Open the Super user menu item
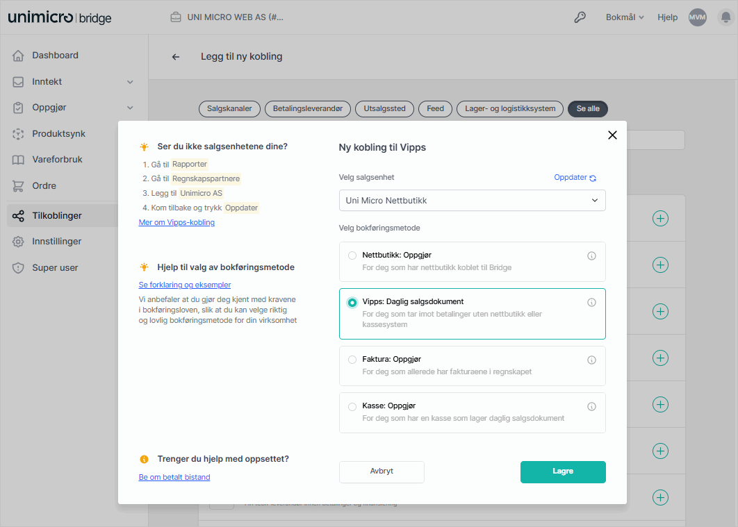The width and height of the screenshot is (738, 527). 55,268
